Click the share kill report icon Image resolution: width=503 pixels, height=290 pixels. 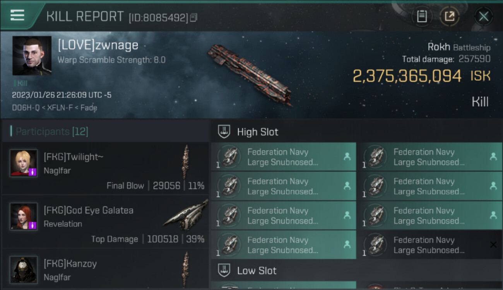click(450, 16)
